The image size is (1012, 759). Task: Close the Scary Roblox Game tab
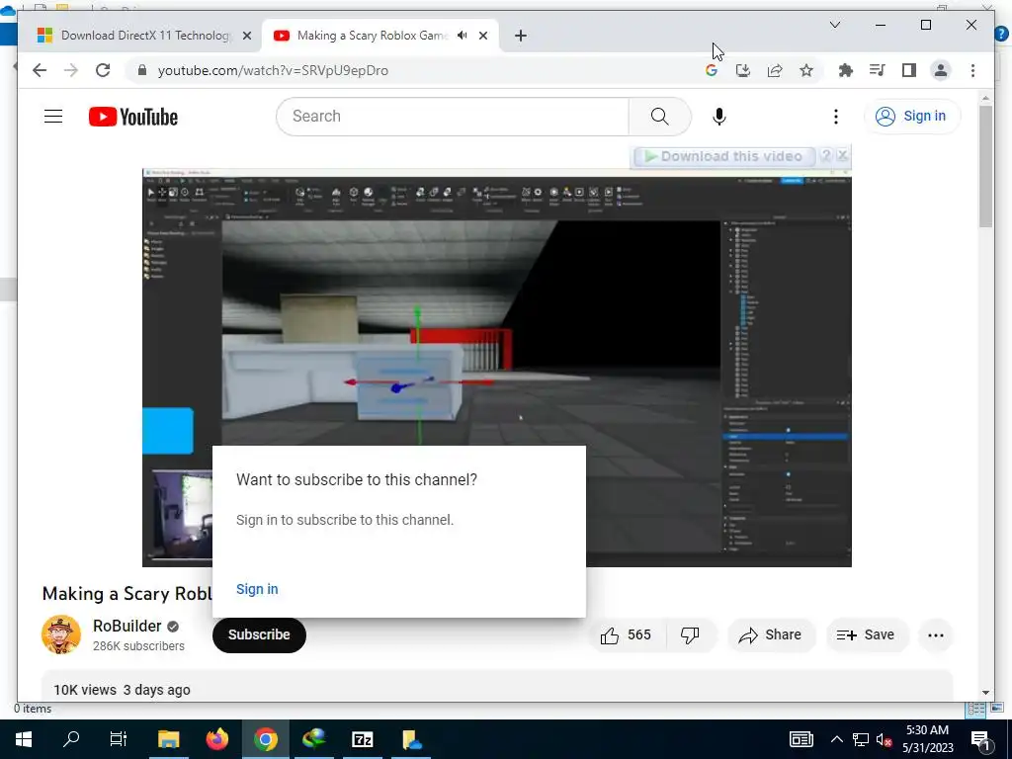pos(482,37)
